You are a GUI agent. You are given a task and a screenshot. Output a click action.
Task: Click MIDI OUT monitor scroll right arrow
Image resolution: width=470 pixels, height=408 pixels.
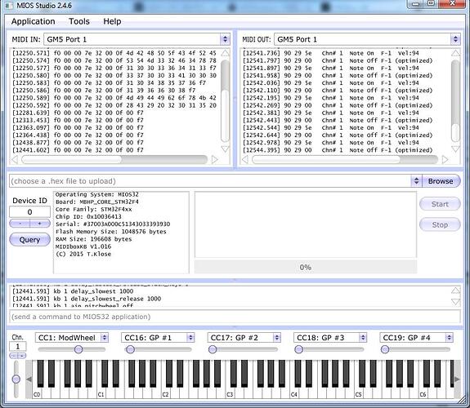[x=445, y=160]
